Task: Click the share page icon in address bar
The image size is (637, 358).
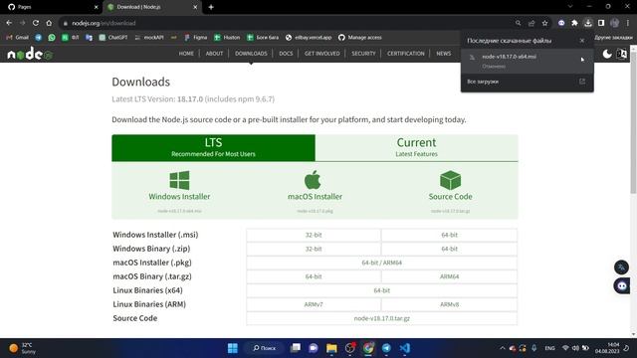Action: tap(531, 23)
